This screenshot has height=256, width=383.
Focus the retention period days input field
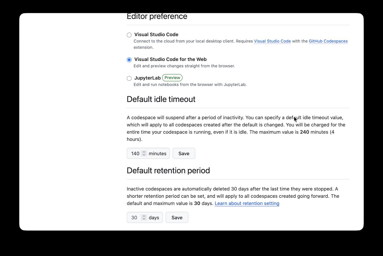(x=134, y=218)
